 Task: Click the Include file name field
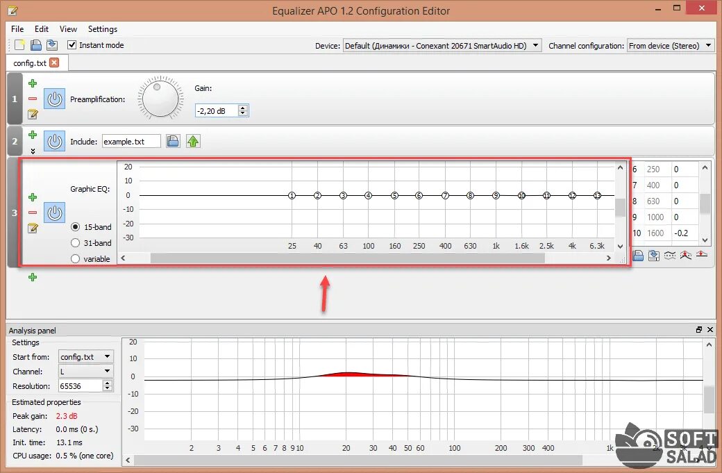[131, 142]
